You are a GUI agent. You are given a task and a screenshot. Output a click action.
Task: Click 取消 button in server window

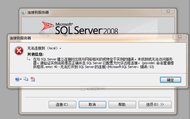point(93,104)
